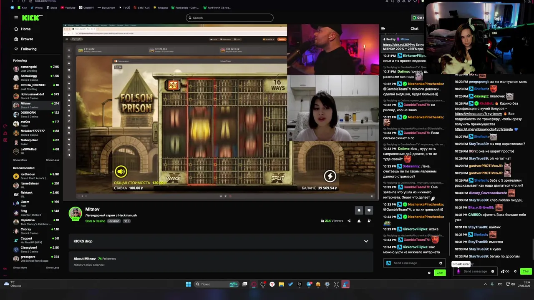
Task: Open emoji picker in left chat input
Action: point(441,263)
